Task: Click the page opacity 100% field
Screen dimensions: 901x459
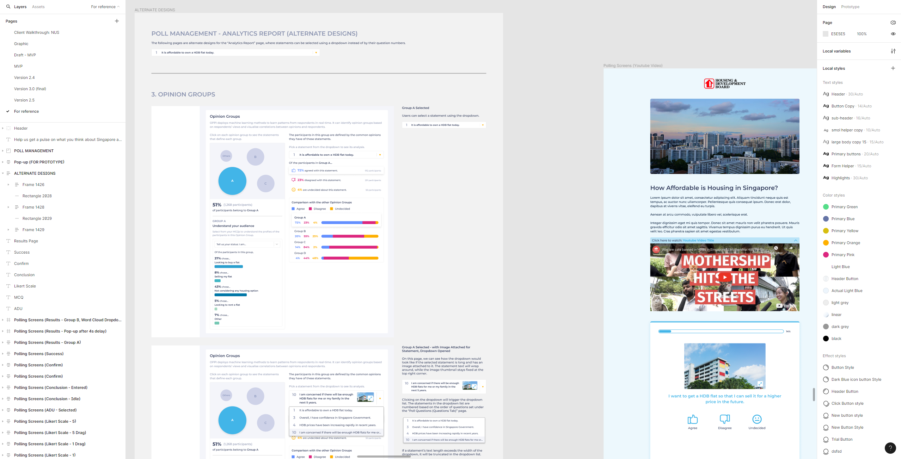Action: coord(862,34)
